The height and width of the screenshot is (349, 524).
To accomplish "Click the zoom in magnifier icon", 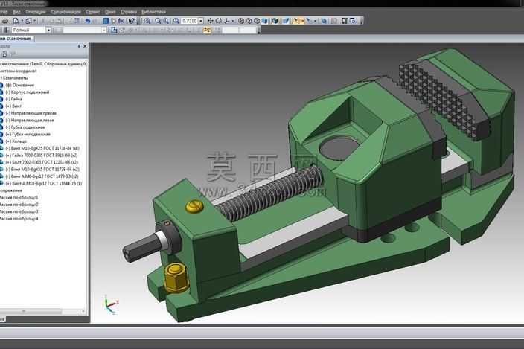I will pyautogui.click(x=158, y=21).
